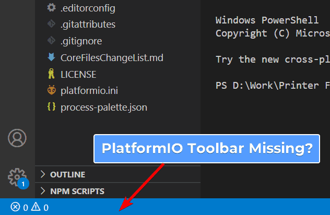This screenshot has height=215, width=330.
Task: Click the markdown arrow icon beside CoreFilesChangeList.md
Action: click(51, 57)
